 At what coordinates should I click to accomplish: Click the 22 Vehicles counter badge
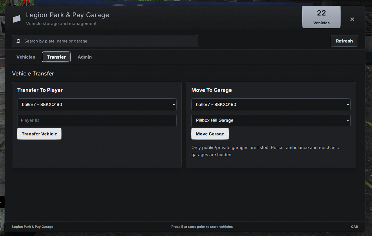click(321, 17)
